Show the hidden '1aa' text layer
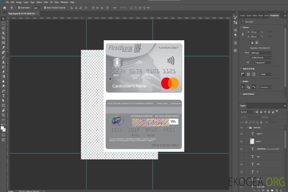288x192 pixels. pyautogui.click(x=242, y=157)
